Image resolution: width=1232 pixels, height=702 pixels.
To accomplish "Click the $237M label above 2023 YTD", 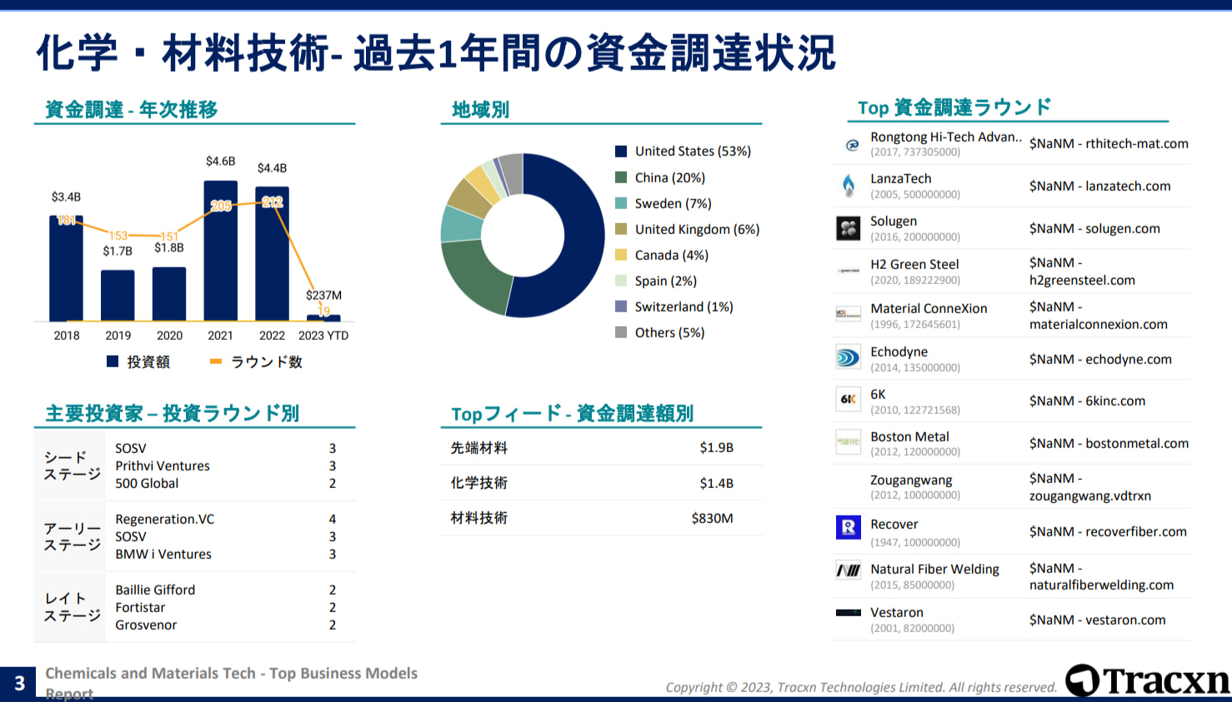I will 323,295.
